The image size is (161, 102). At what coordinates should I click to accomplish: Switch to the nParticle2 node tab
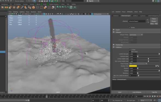116,16
